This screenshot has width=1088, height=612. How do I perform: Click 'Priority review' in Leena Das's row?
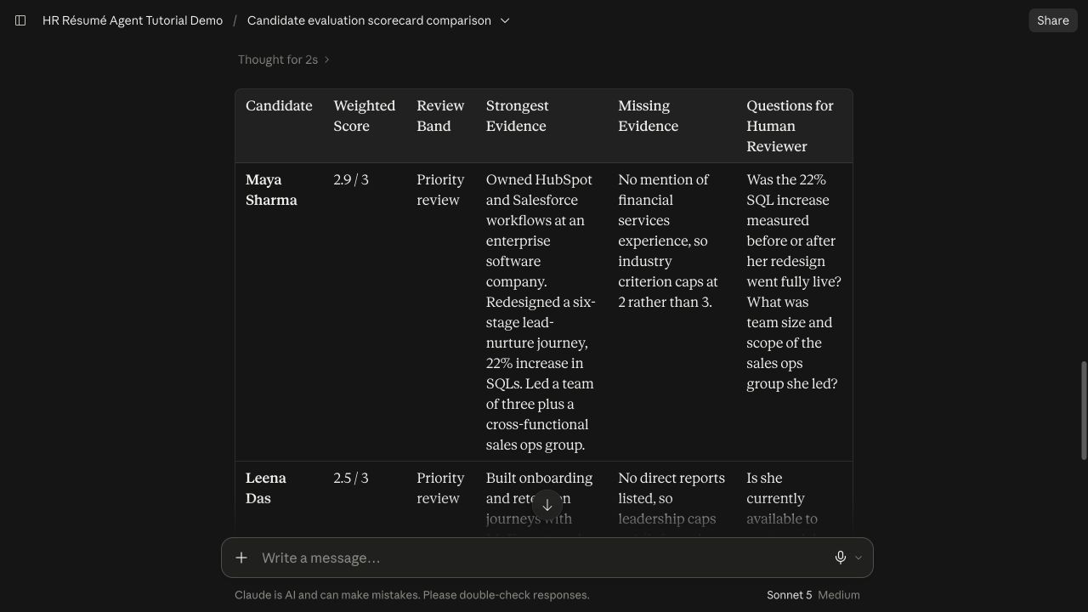440,488
